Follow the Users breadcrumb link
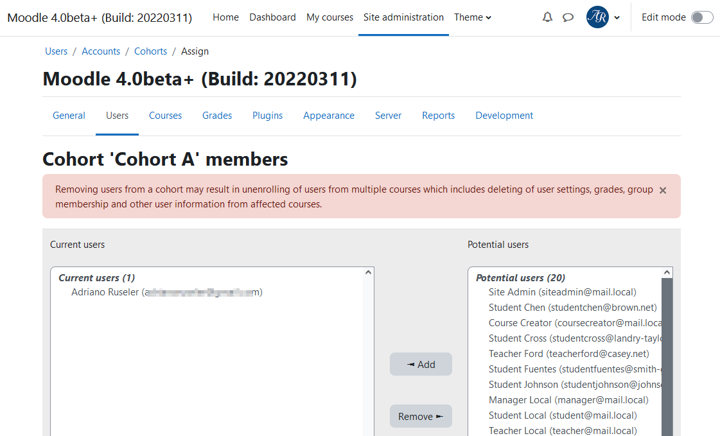The width and height of the screenshot is (720, 436). click(x=56, y=51)
